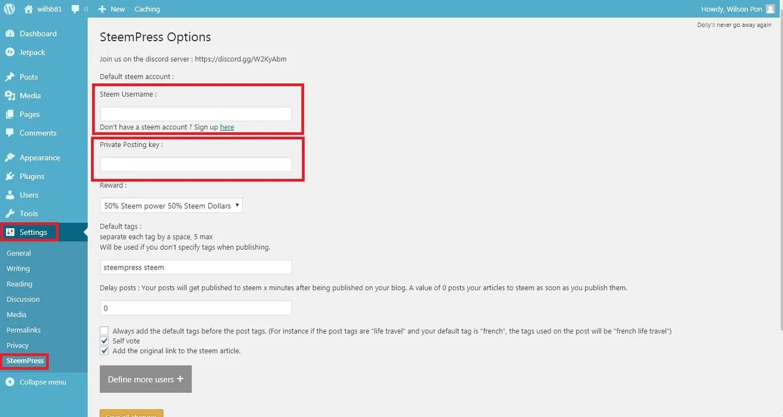Focus the Private Posting key field
The width and height of the screenshot is (783, 417).
coord(196,164)
